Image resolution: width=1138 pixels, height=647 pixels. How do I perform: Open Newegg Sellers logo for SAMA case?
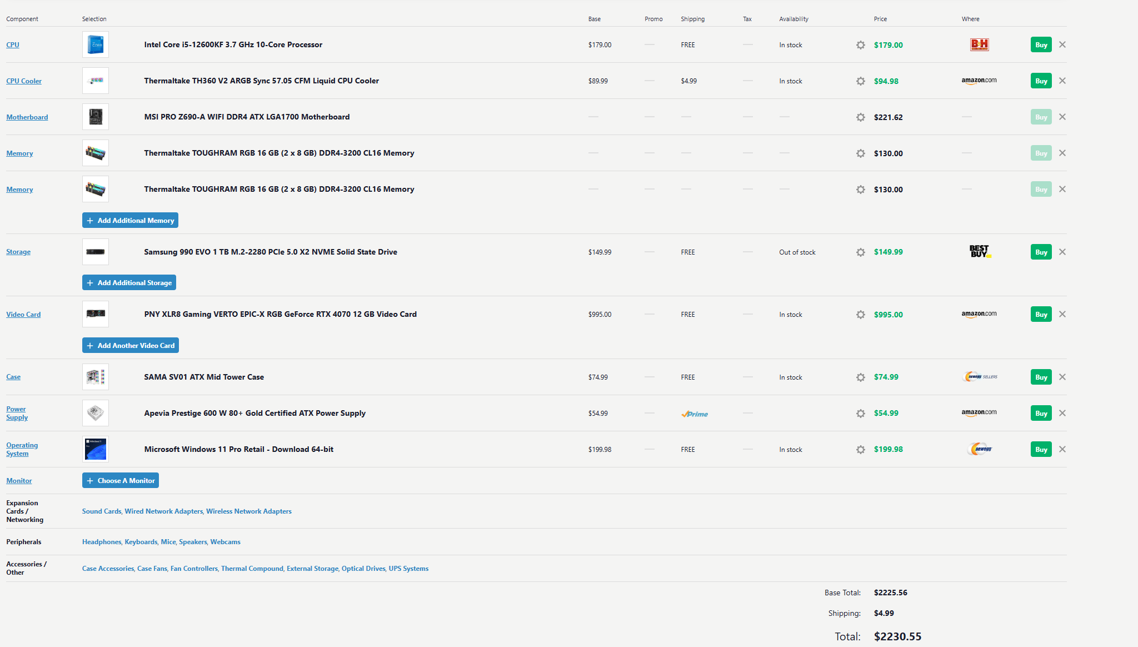point(980,377)
